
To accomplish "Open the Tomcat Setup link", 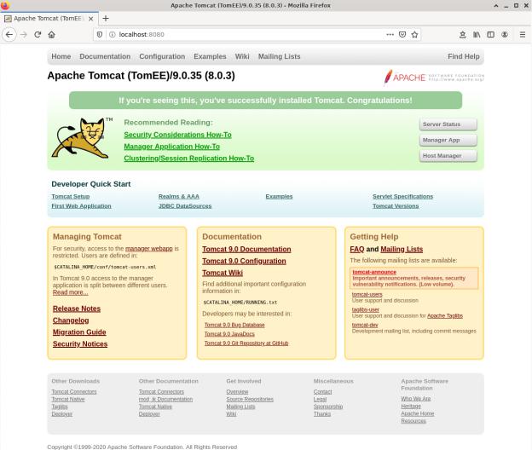I will (x=71, y=196).
